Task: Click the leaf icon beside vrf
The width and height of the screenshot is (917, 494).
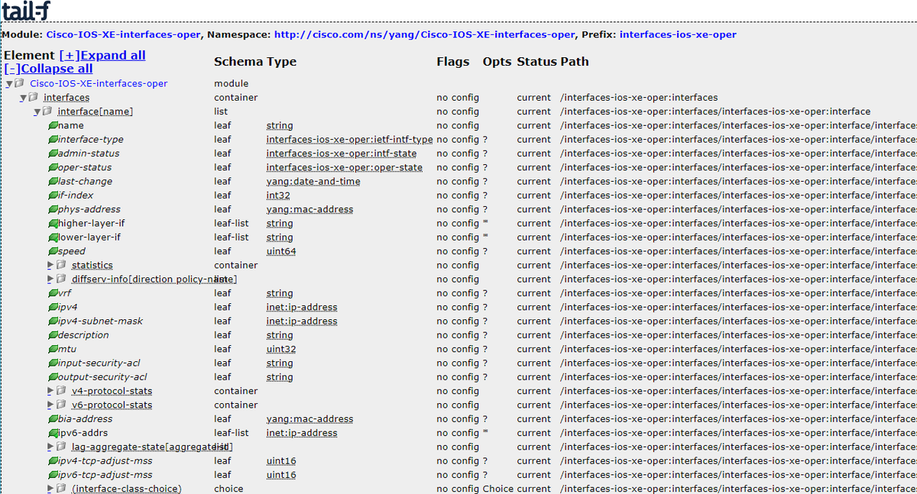Action: click(53, 293)
